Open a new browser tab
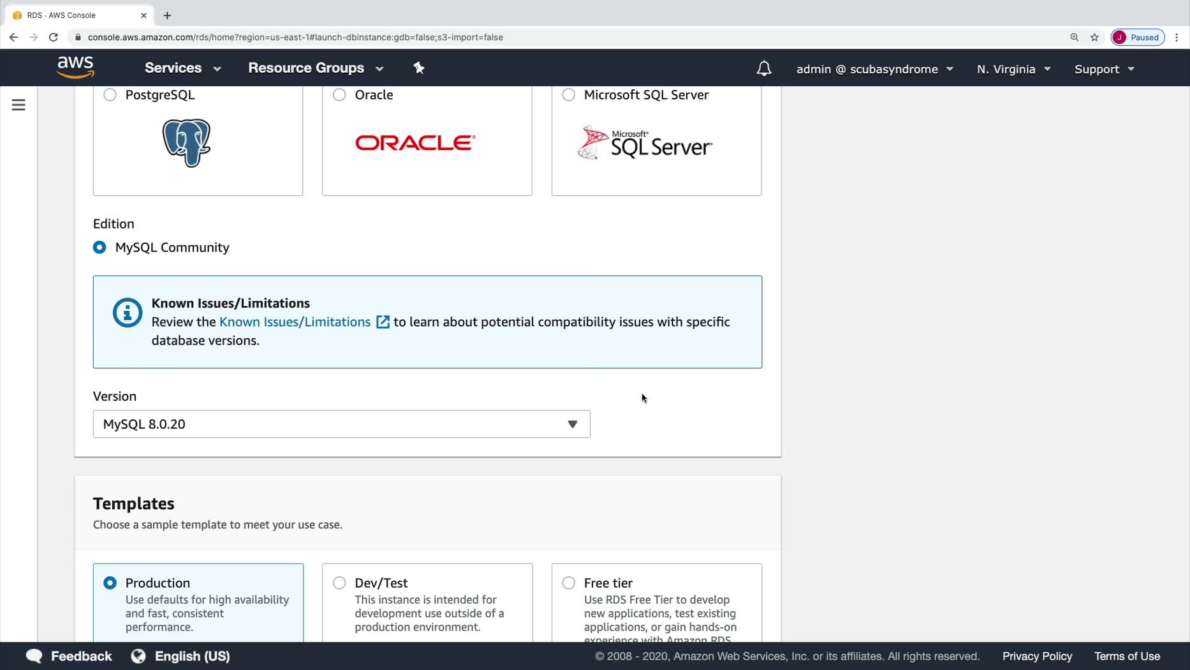The width and height of the screenshot is (1190, 670). click(x=167, y=15)
